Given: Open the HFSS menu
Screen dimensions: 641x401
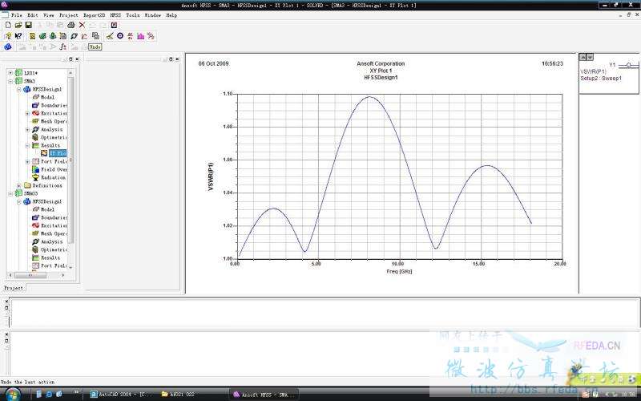Looking at the screenshot, I should pos(115,15).
